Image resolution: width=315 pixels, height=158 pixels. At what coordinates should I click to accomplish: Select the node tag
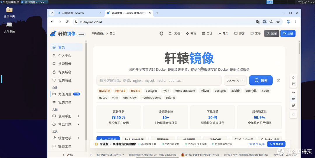pyautogui.click(x=265, y=91)
